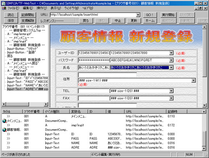
Task: Click the 戻る (back) toolbar button
Action: pos(86,21)
